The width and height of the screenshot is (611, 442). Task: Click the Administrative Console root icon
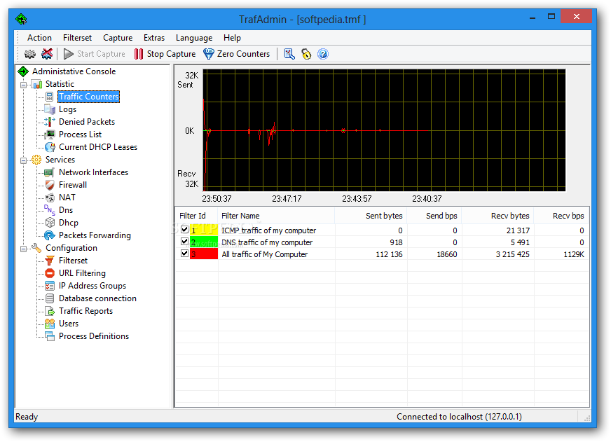23,71
